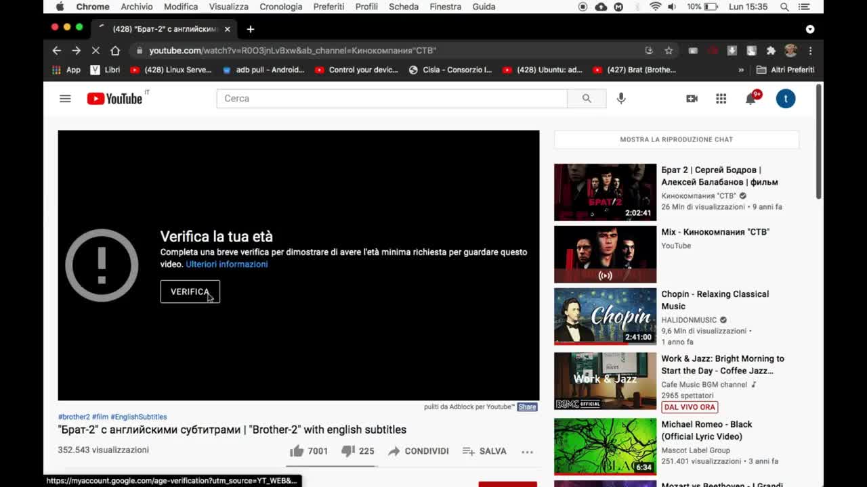The width and height of the screenshot is (867, 487).
Task: Open Mascot Label Group channel name
Action: pos(696,450)
